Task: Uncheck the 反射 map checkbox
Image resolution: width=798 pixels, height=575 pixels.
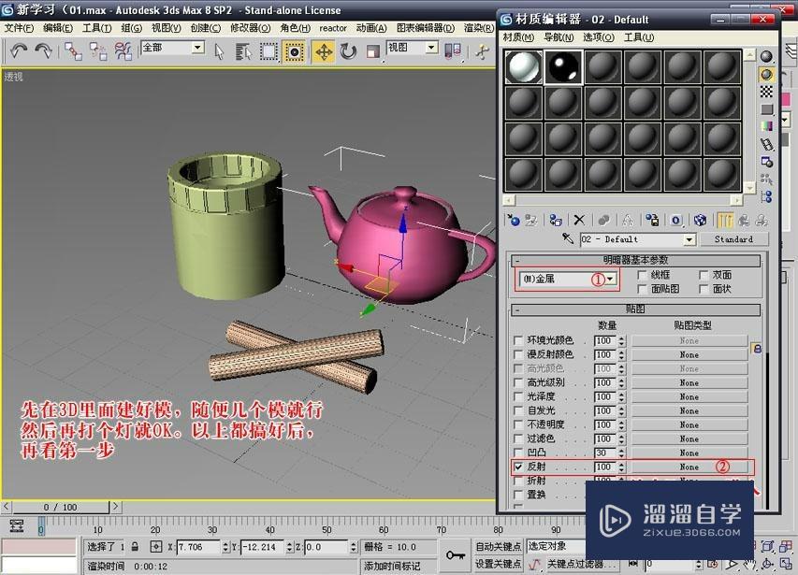Action: pyautogui.click(x=519, y=467)
